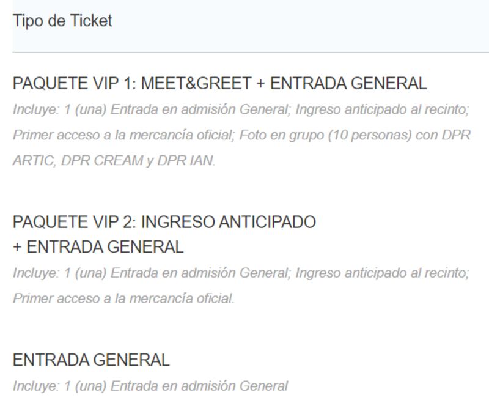Click the Tipo de Ticket header
The image size is (489, 403).
pos(62,21)
